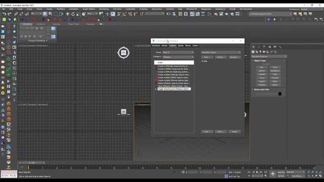Click the Mirror tool icon

[169, 14]
